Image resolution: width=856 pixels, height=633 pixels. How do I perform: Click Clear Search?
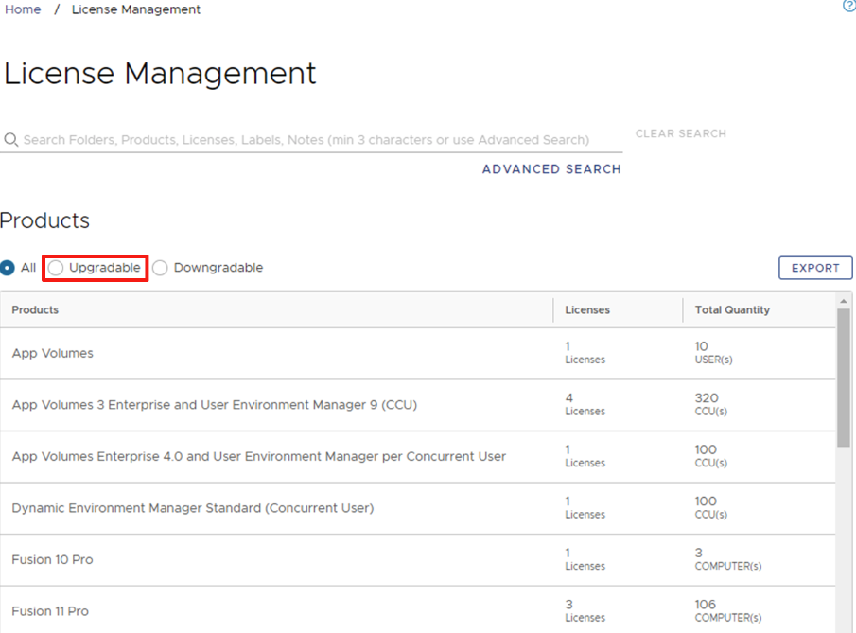pos(680,133)
